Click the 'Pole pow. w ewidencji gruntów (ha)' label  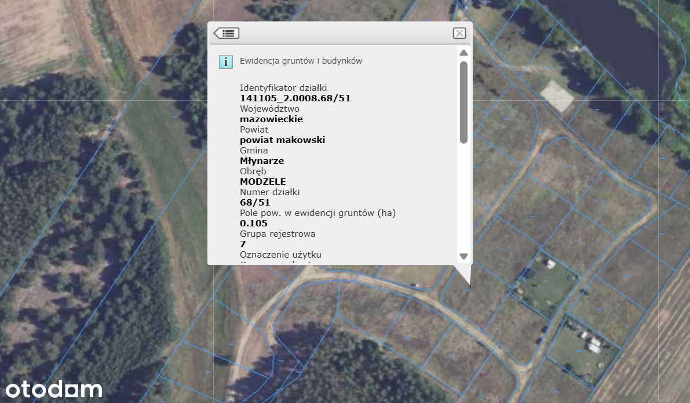[317, 213]
